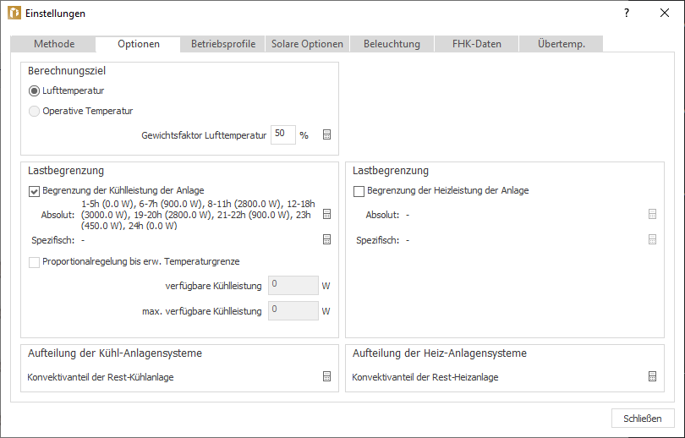The width and height of the screenshot is (685, 438).
Task: Open calculator icon for Kühlleistung Spezifisch
Action: point(326,239)
